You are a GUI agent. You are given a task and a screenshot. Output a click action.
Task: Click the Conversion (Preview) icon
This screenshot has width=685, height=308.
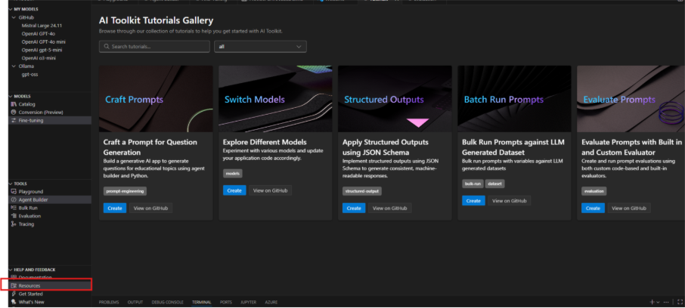14,112
